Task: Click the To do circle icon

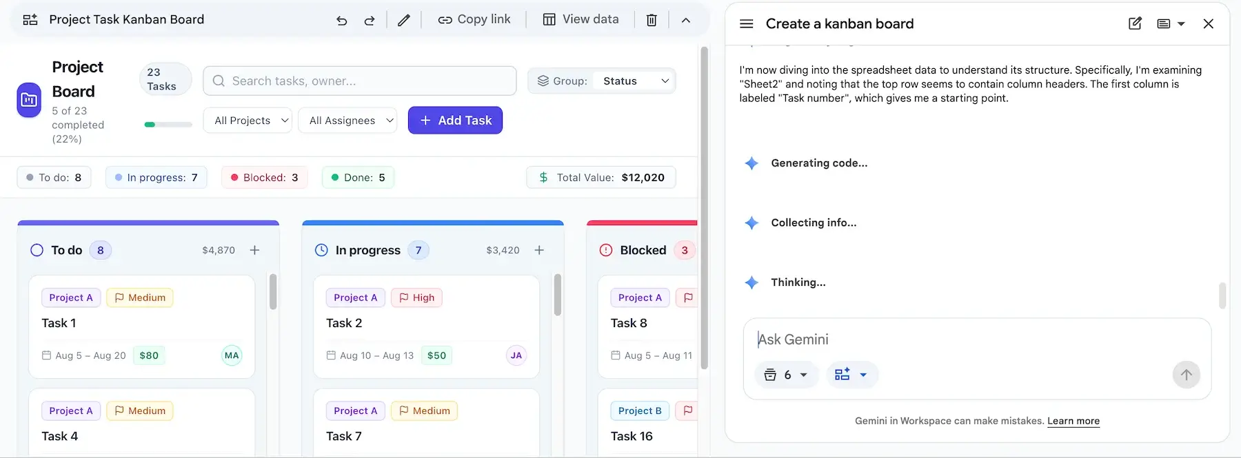Action: 37,250
